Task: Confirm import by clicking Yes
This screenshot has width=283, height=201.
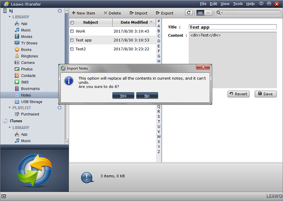Action: (x=123, y=96)
